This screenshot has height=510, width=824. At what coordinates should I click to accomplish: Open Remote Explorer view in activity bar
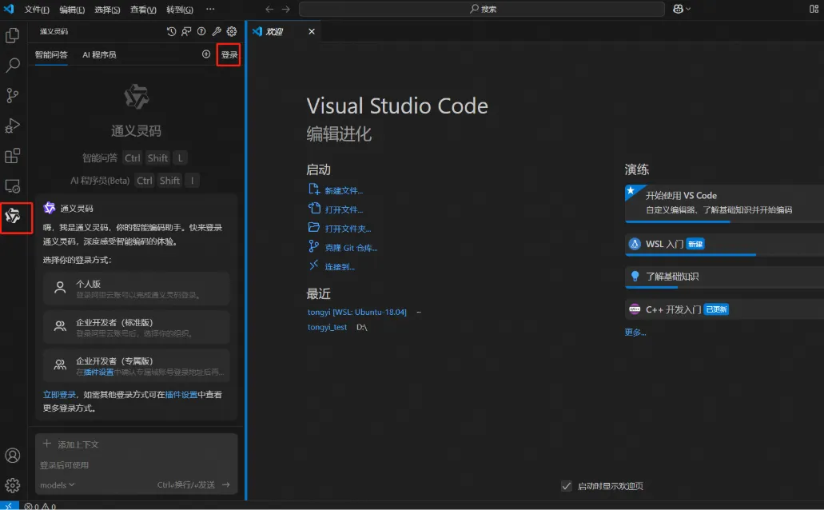[12, 186]
